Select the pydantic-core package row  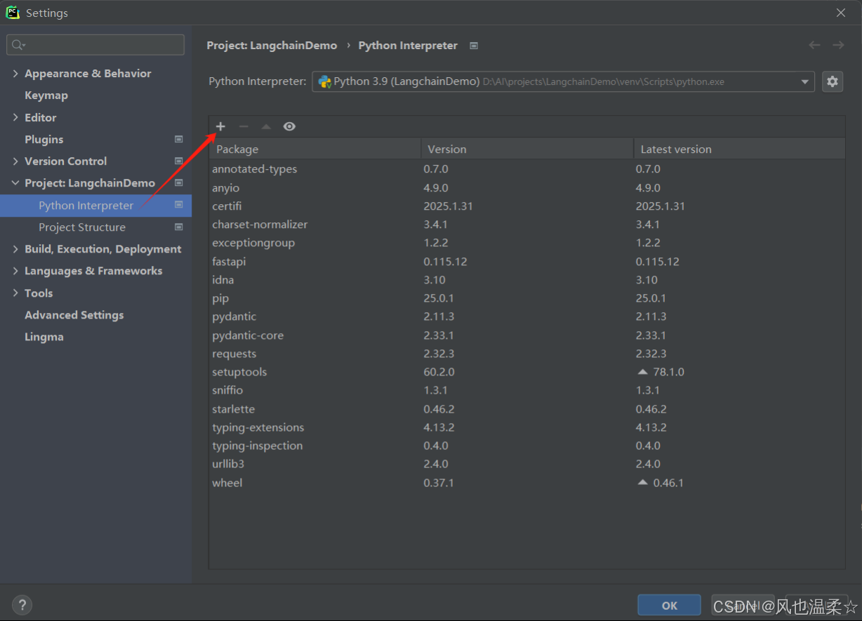(x=527, y=335)
